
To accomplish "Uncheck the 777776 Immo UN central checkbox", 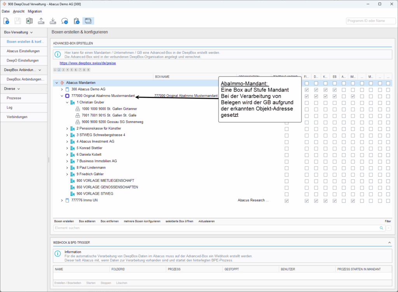I will pos(287,201).
